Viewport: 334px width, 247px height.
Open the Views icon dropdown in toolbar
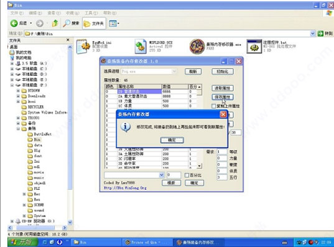(x=114, y=24)
